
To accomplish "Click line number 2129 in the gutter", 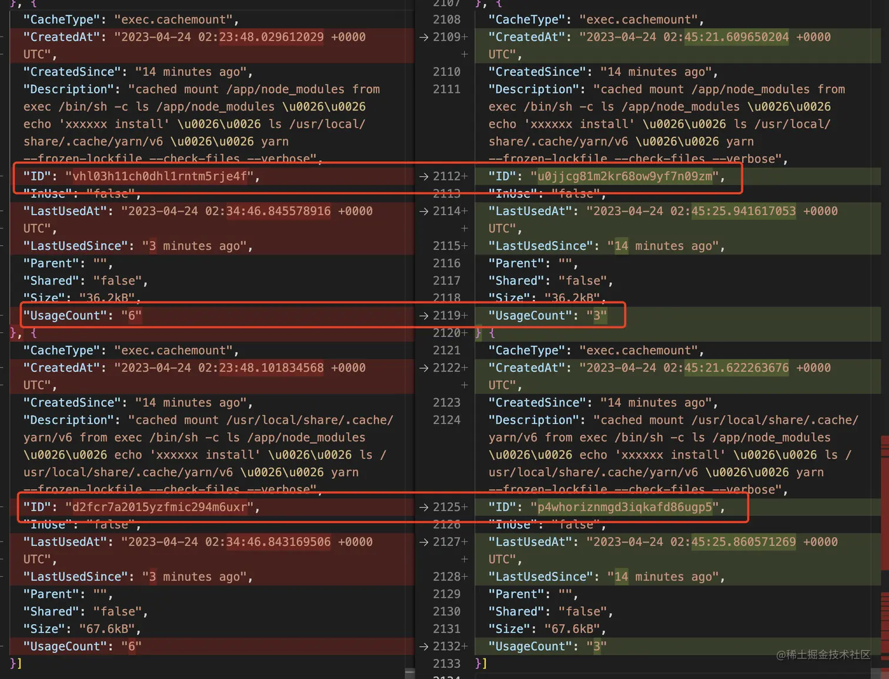I will coord(447,594).
